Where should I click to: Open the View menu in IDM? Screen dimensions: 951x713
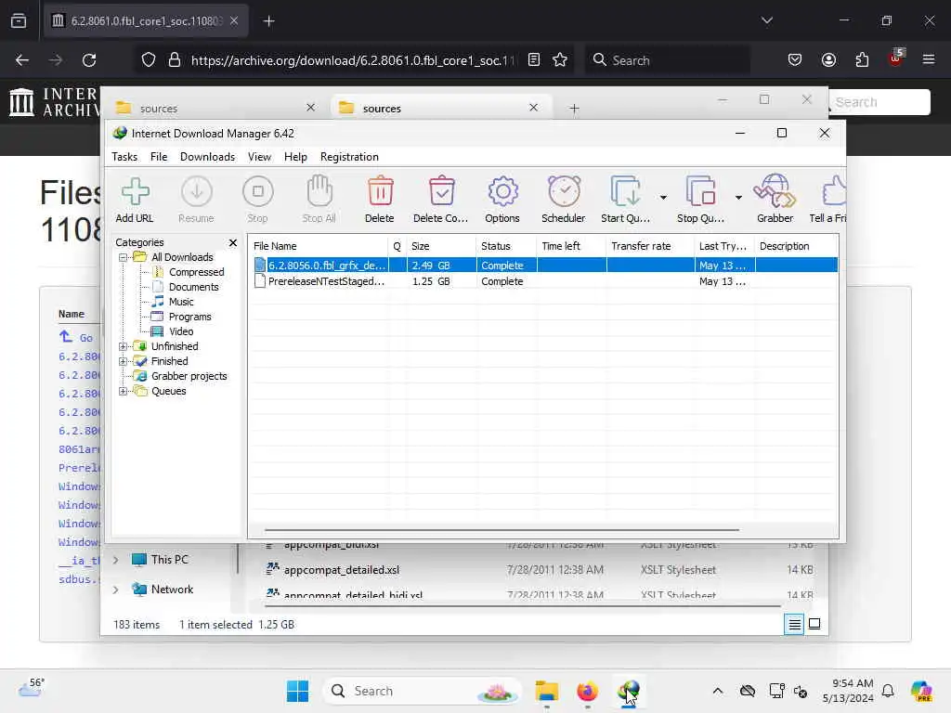click(x=260, y=157)
